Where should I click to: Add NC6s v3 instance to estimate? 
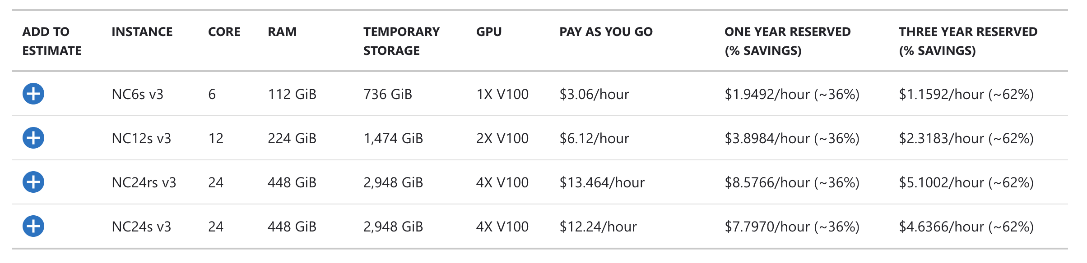(33, 94)
